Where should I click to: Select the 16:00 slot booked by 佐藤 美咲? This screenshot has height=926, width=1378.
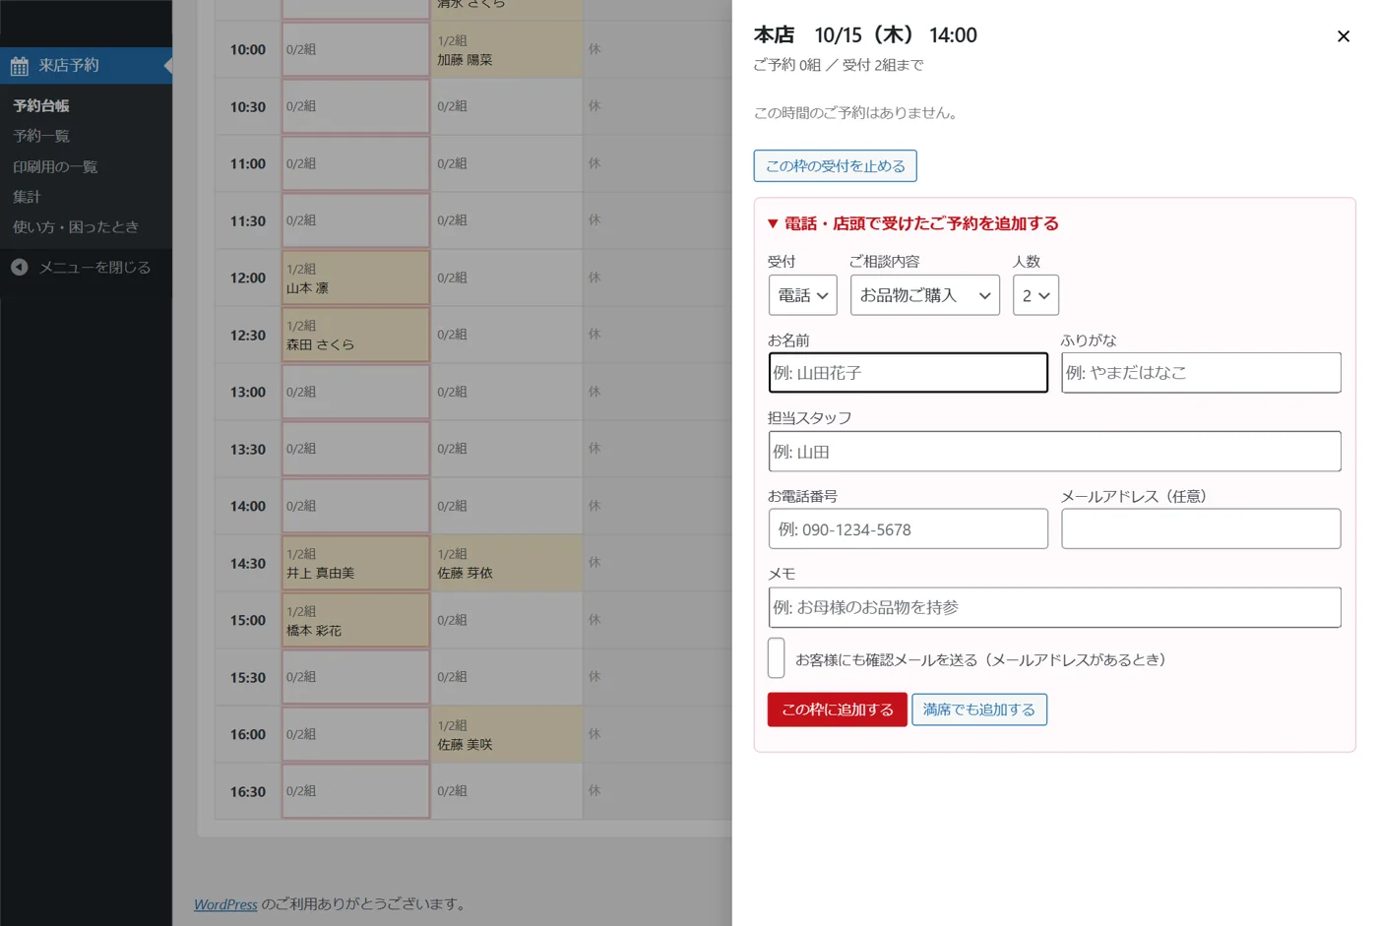click(x=507, y=734)
